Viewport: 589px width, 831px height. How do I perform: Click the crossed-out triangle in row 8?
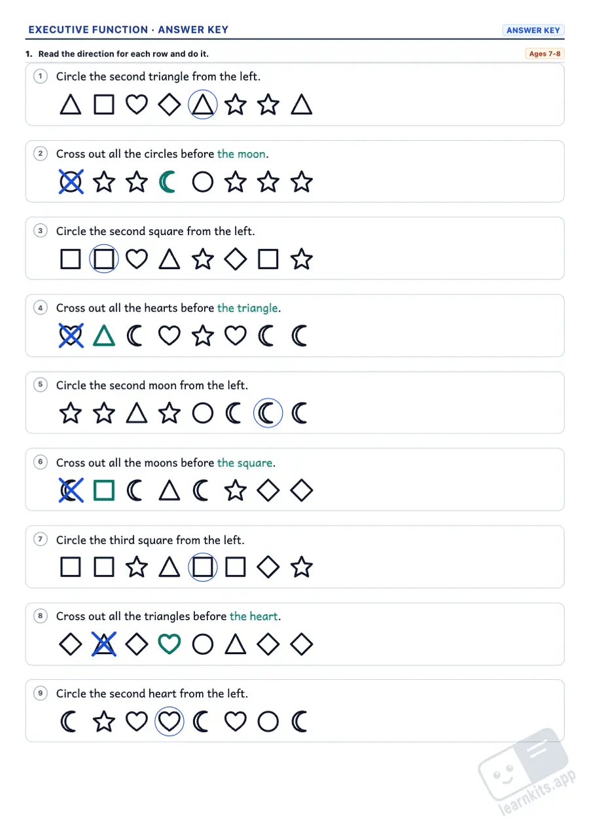(x=104, y=644)
